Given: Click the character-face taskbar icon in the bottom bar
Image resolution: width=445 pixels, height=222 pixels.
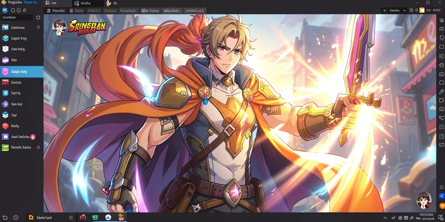Looking at the screenshot, I should point(121,217).
